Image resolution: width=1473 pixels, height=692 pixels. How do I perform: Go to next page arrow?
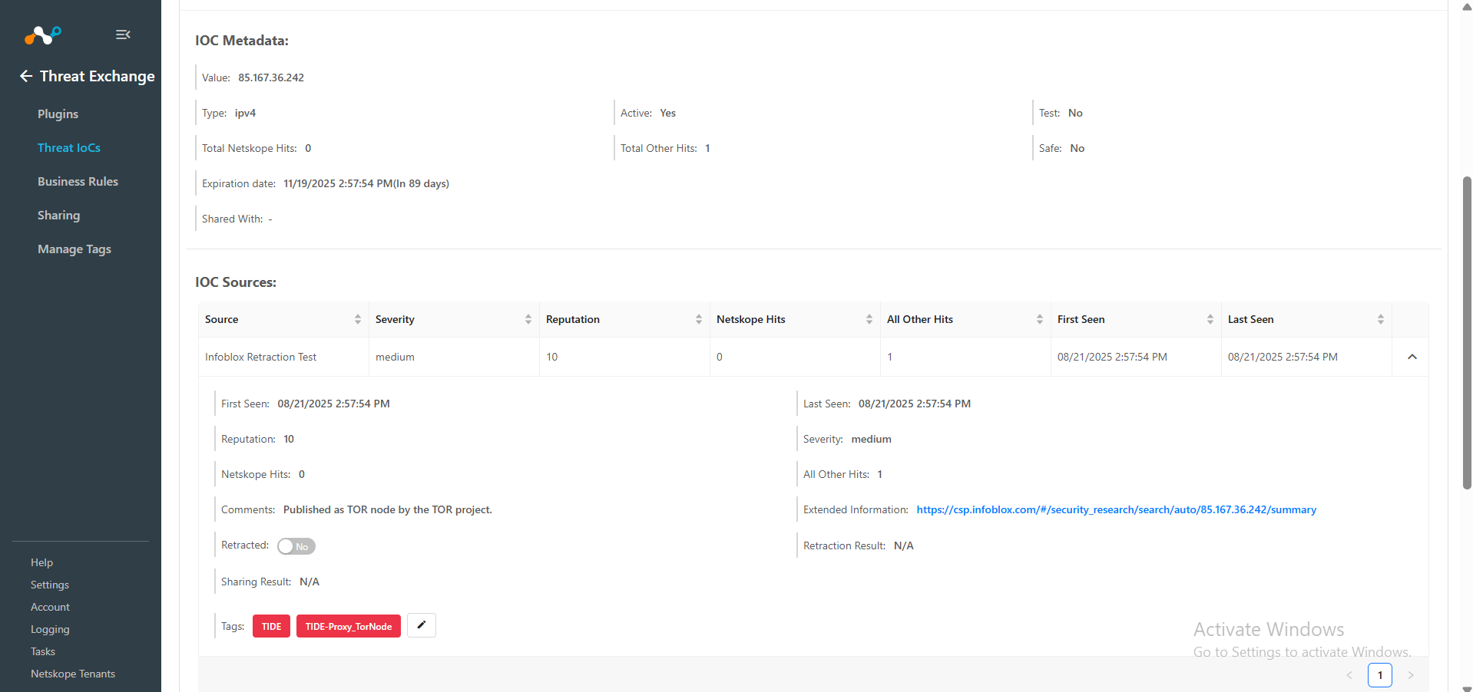(1411, 675)
